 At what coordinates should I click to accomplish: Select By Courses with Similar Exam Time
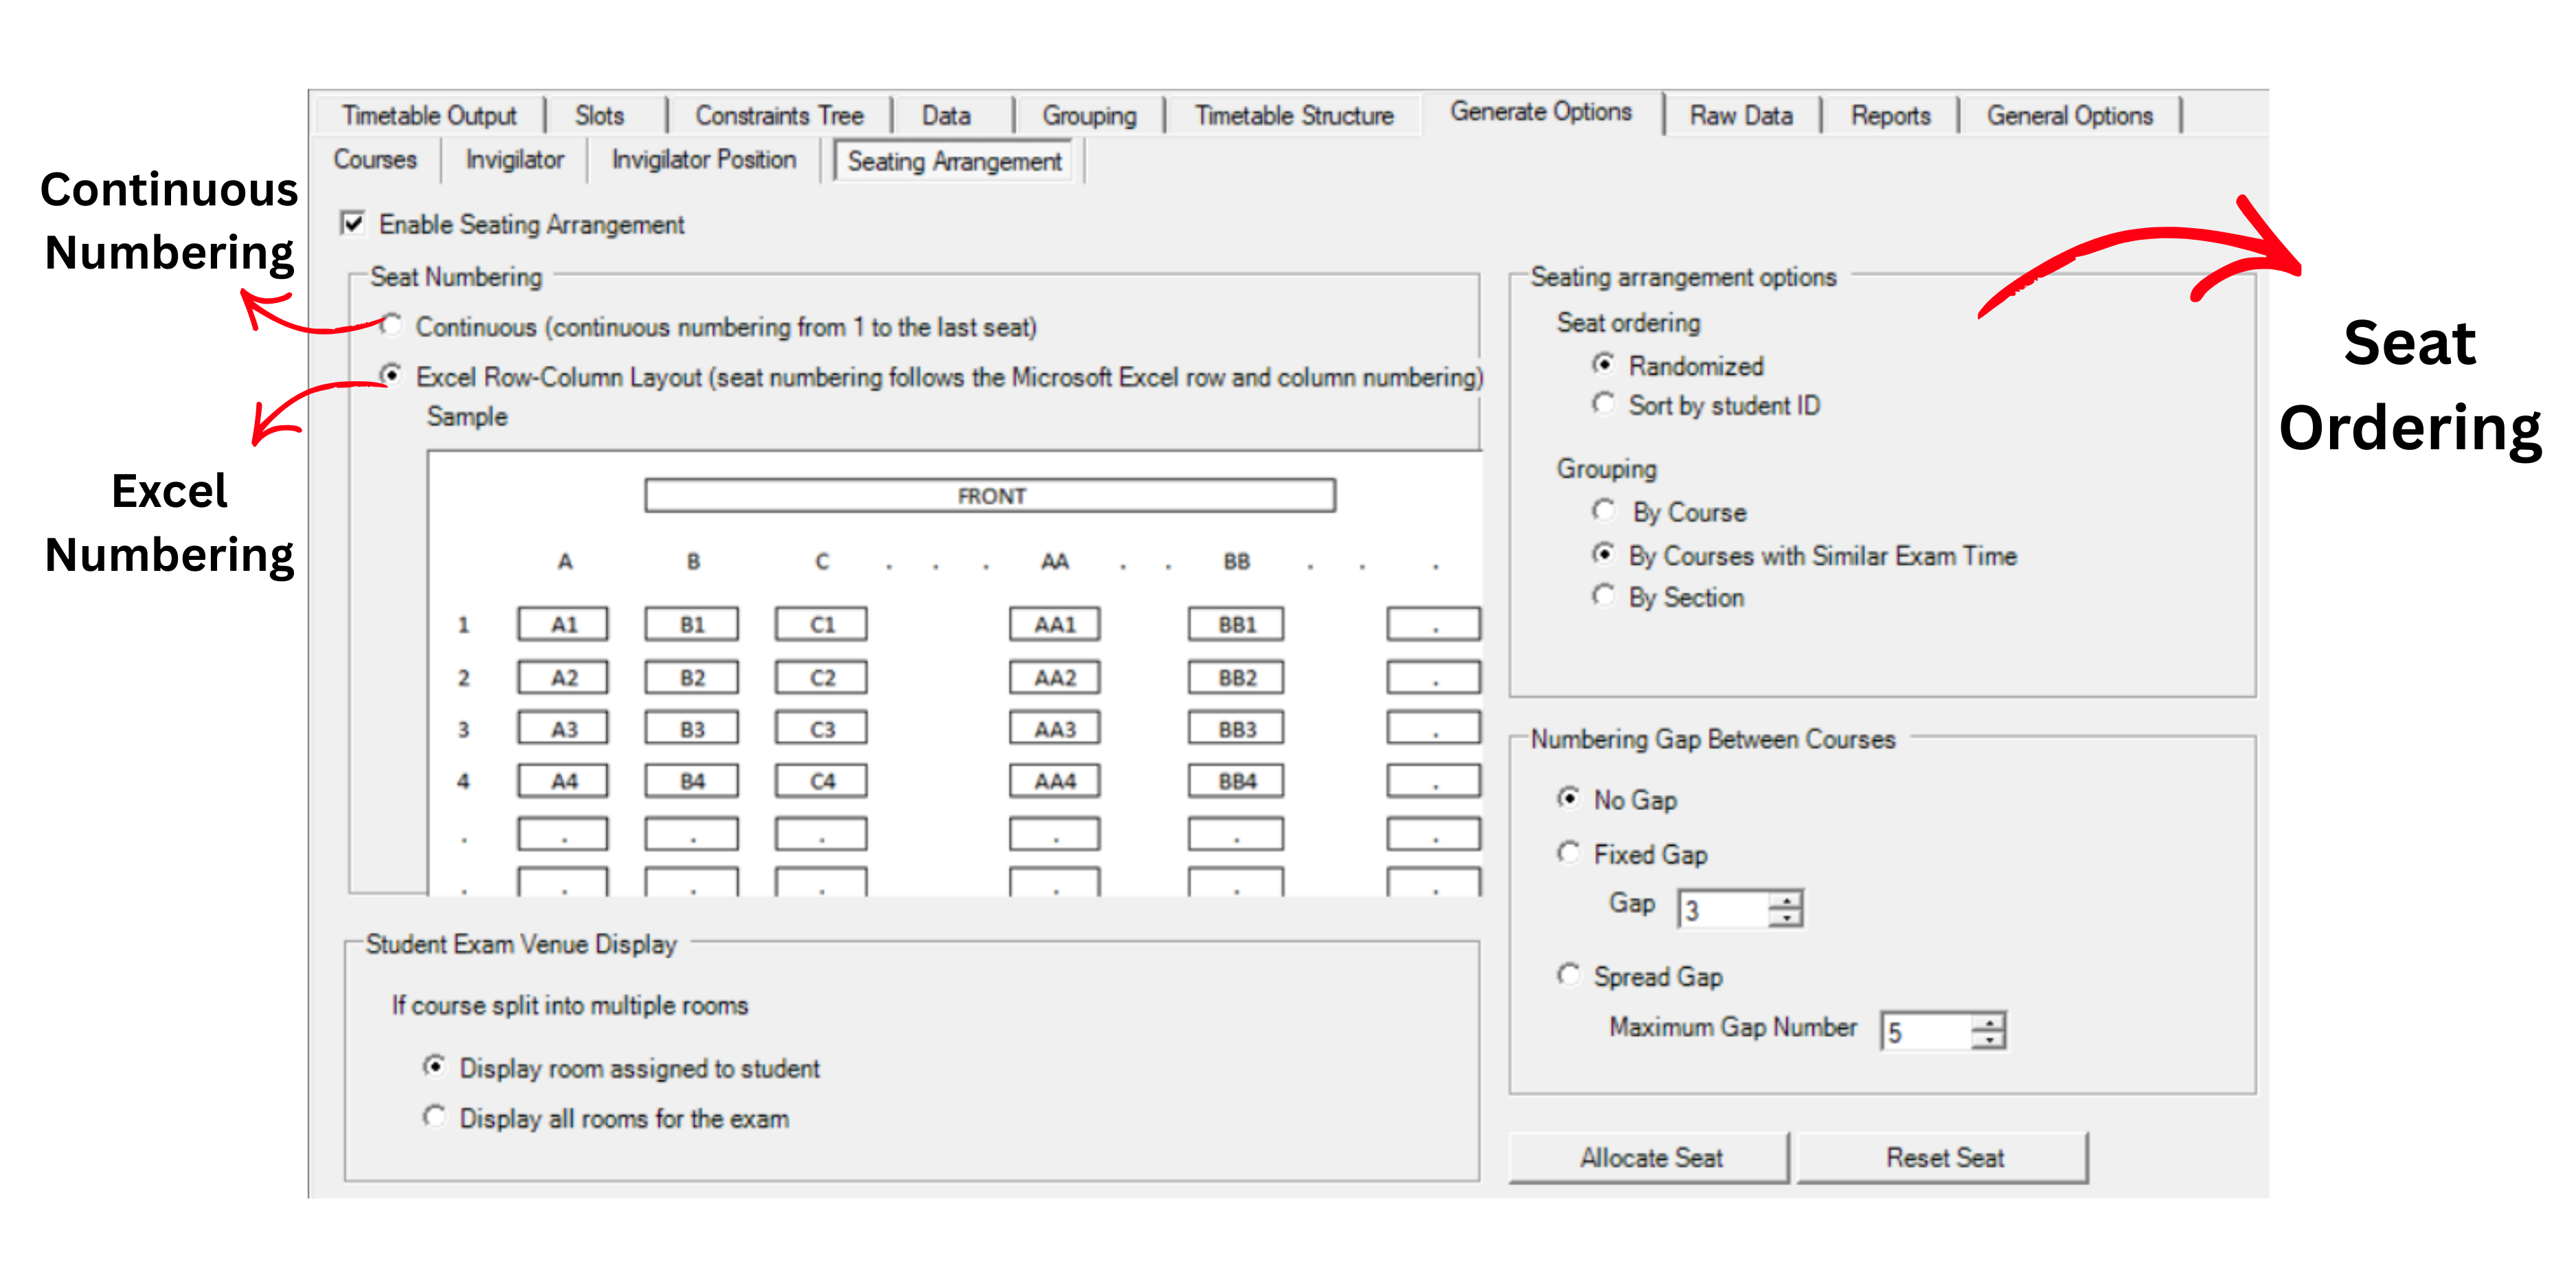[x=1605, y=554]
